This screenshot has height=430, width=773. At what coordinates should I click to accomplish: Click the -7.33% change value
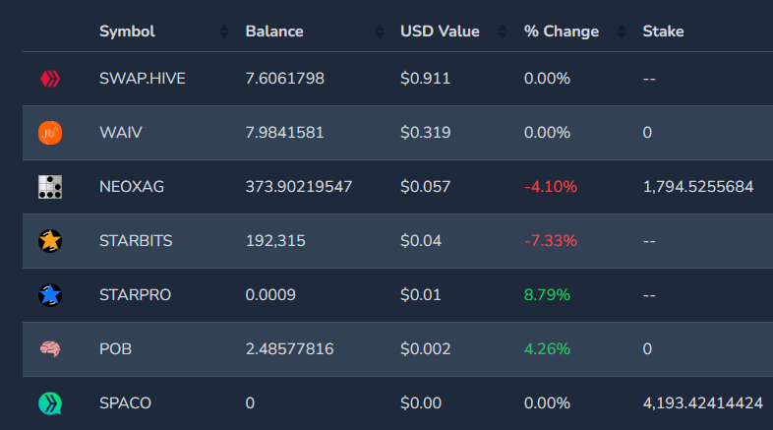[550, 241]
